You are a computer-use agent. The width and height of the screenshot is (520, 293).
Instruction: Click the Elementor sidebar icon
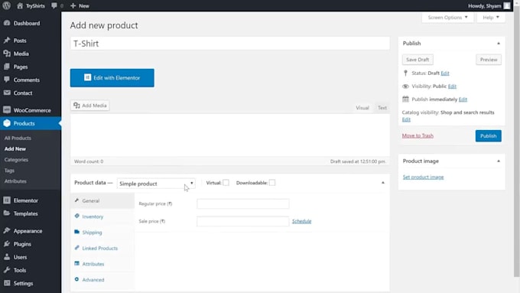point(7,200)
